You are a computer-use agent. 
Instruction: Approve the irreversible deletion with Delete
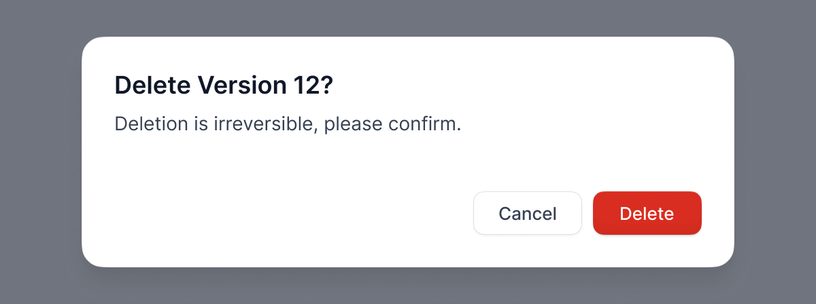click(647, 214)
